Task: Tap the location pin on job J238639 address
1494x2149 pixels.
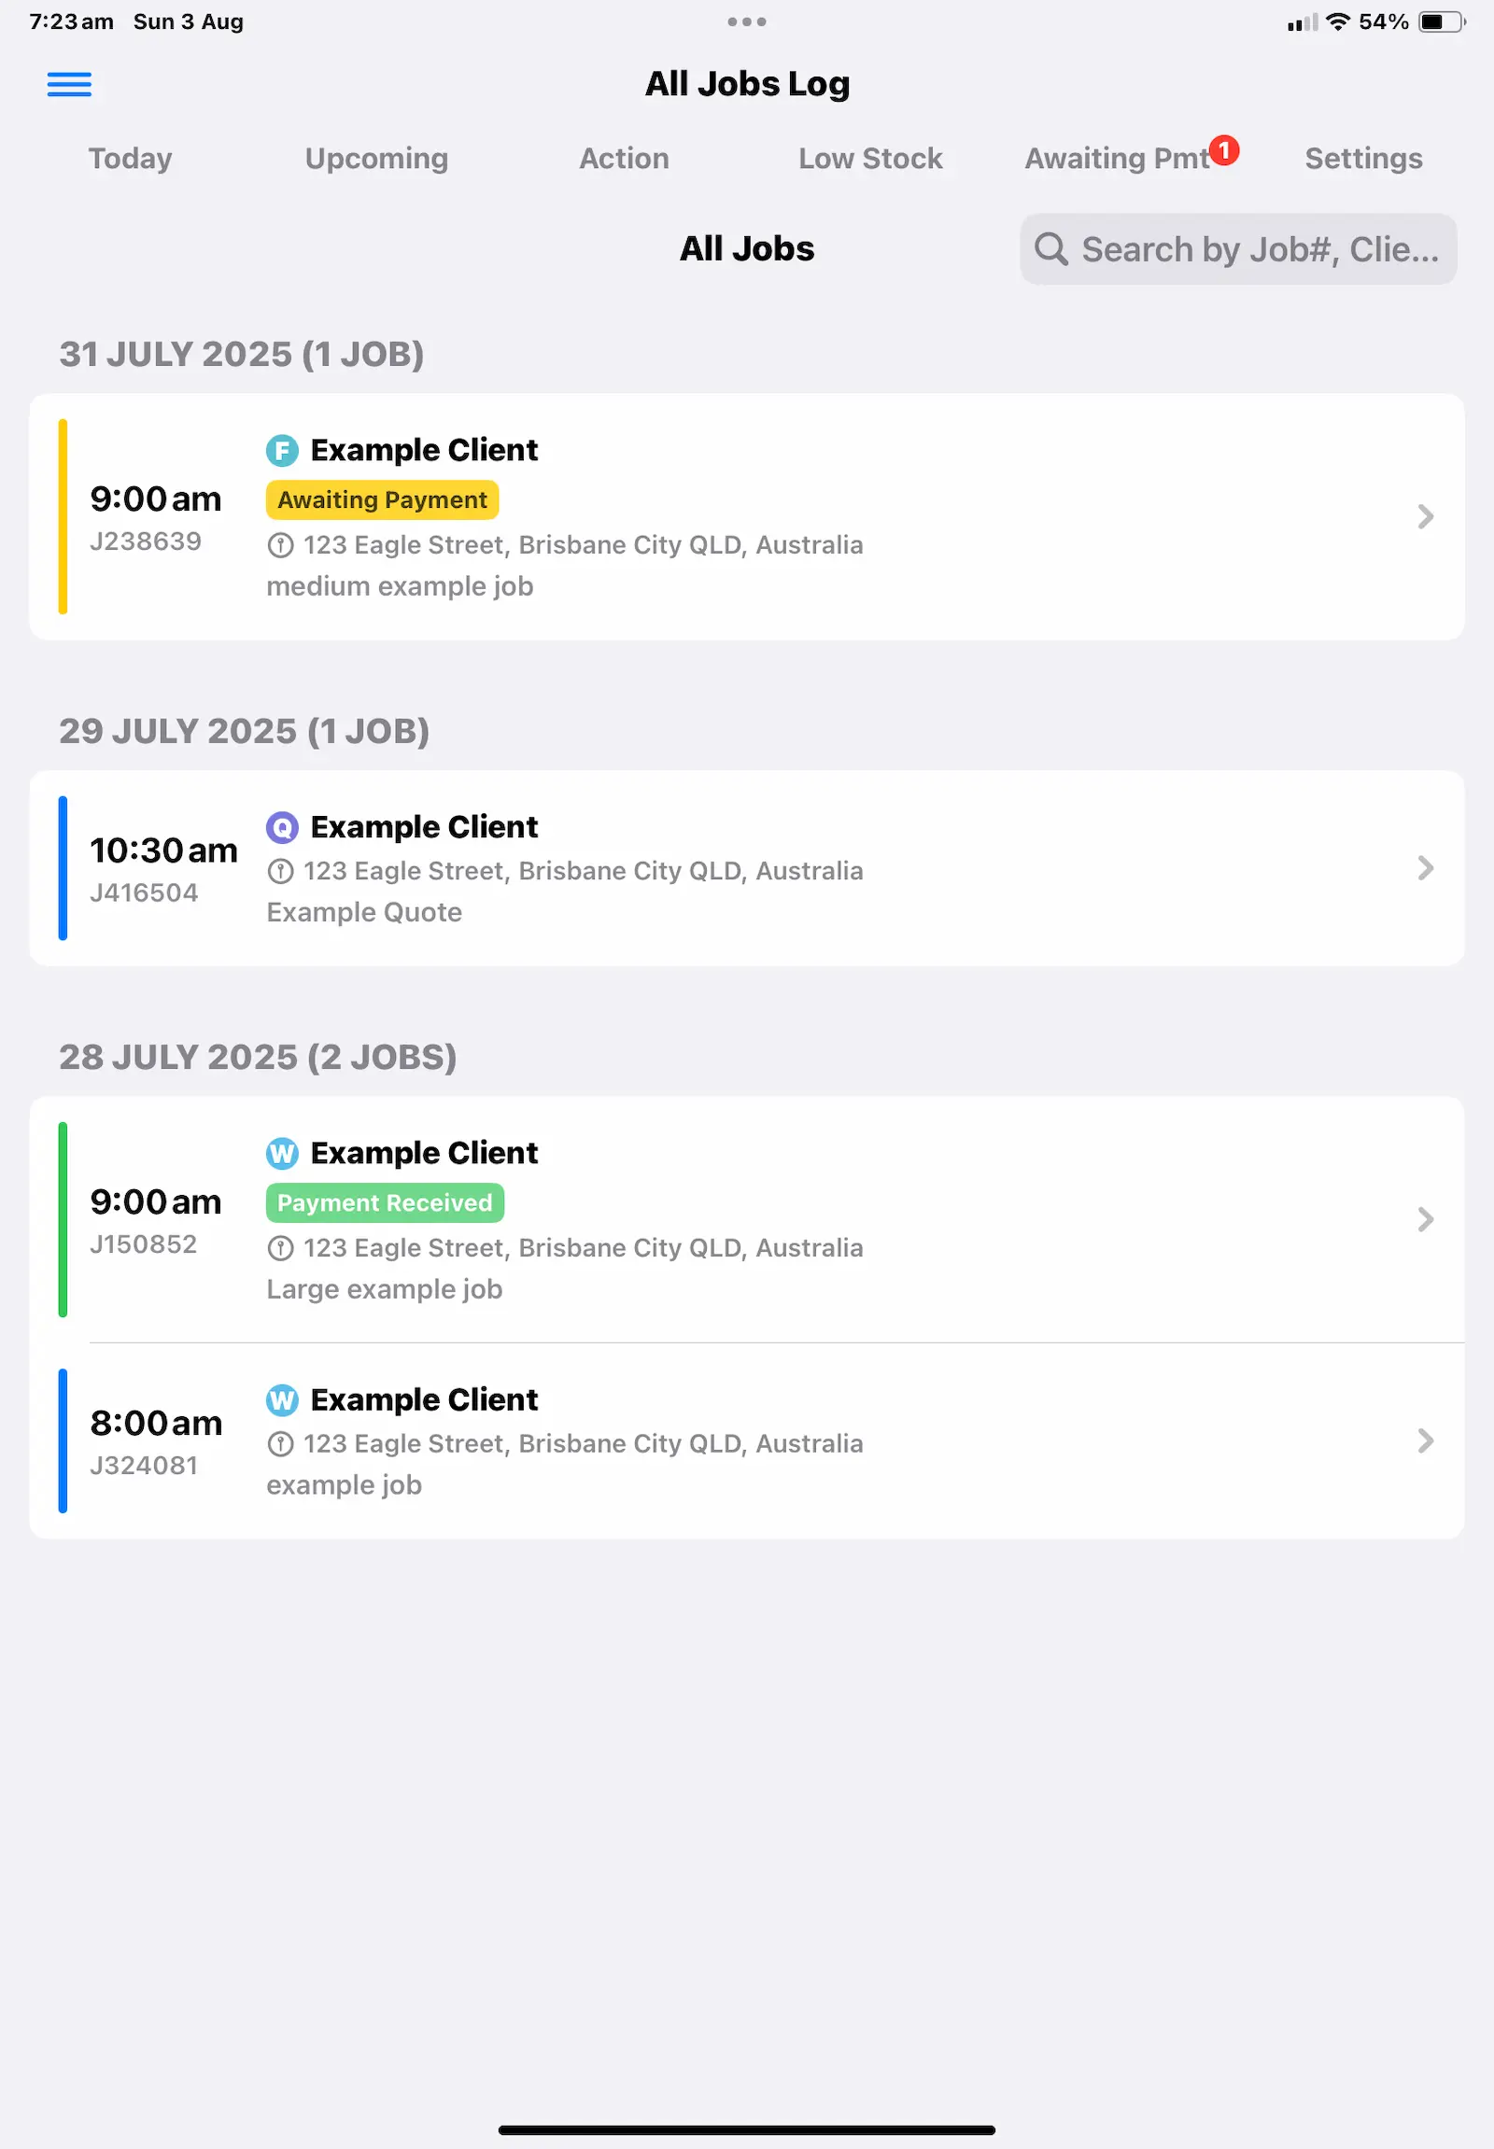Action: pyautogui.click(x=281, y=545)
